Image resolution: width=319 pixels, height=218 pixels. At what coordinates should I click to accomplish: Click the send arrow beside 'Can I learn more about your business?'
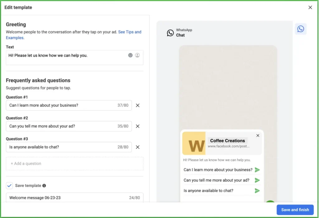(x=257, y=170)
